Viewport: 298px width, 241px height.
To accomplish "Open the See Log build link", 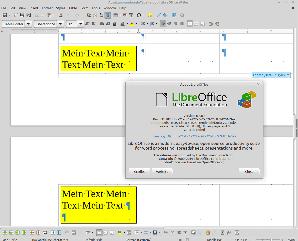I will (194, 136).
